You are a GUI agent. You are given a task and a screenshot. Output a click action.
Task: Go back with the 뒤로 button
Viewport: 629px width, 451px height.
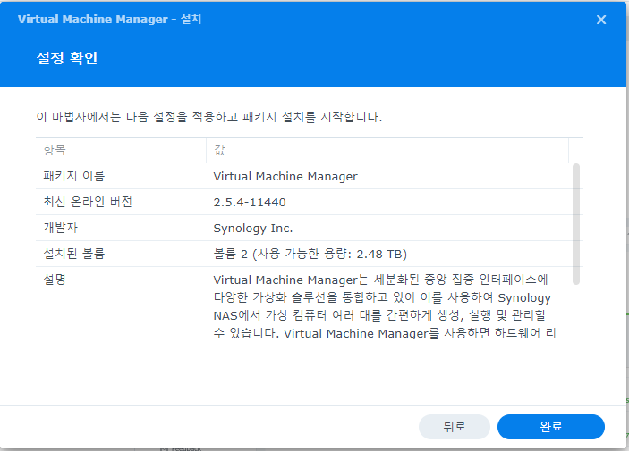point(455,427)
